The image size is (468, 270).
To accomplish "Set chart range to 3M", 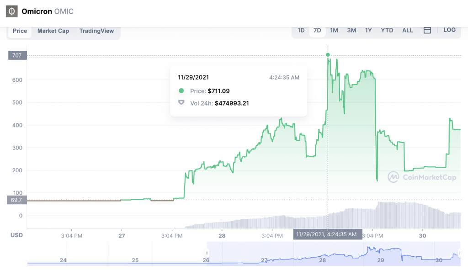I will click(351, 30).
